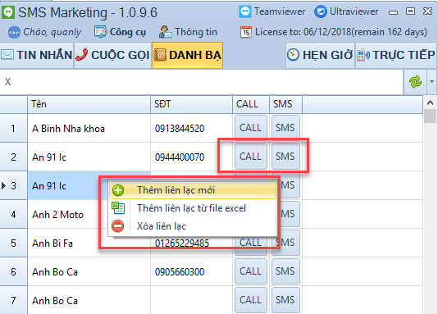
Task: Click the License to 06/12/2018 text
Action: point(341,32)
